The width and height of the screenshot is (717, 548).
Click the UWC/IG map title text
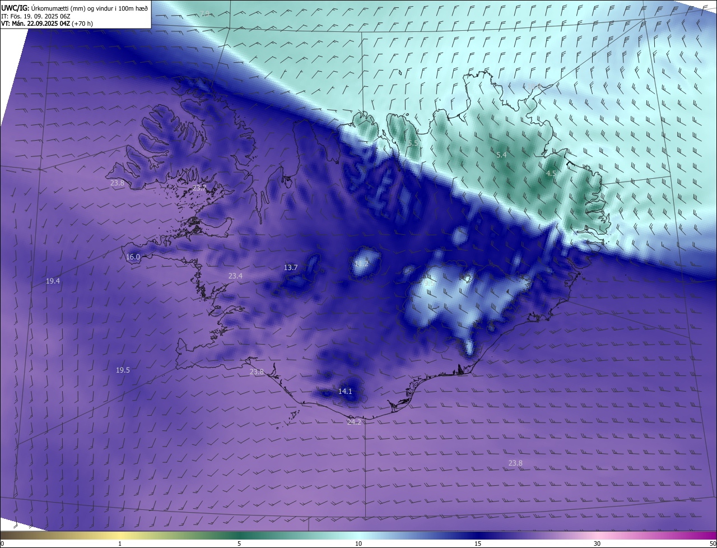click(x=75, y=7)
